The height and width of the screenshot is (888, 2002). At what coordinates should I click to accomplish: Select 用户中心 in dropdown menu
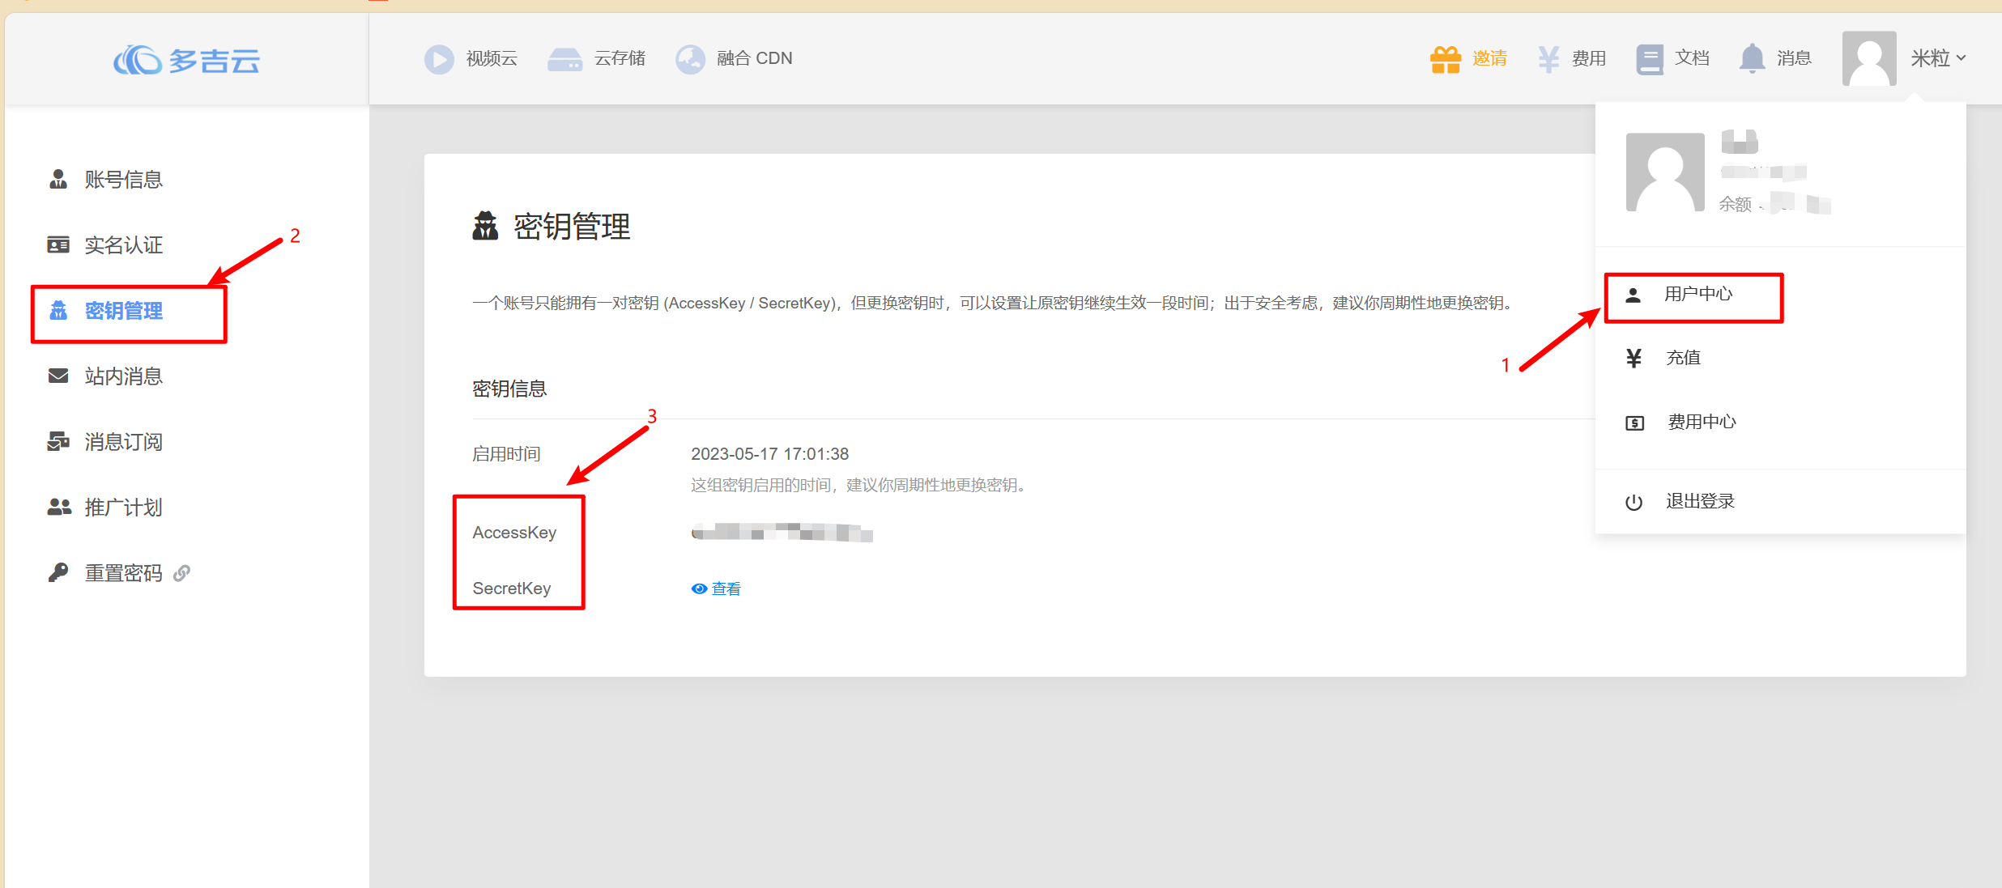[1697, 295]
